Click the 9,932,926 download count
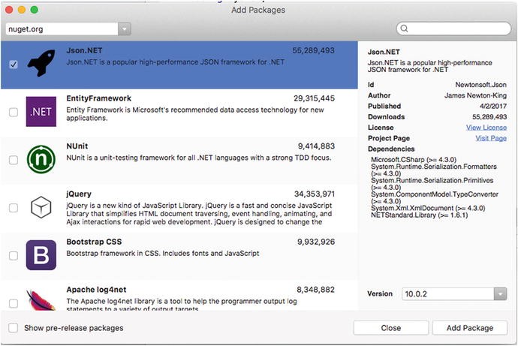The width and height of the screenshot is (518, 346). coord(316,242)
